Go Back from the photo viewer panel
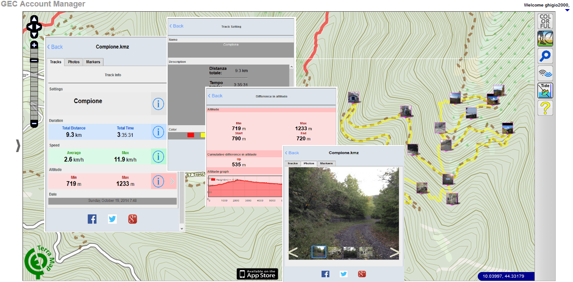Image resolution: width=573 pixels, height=282 pixels. point(292,152)
